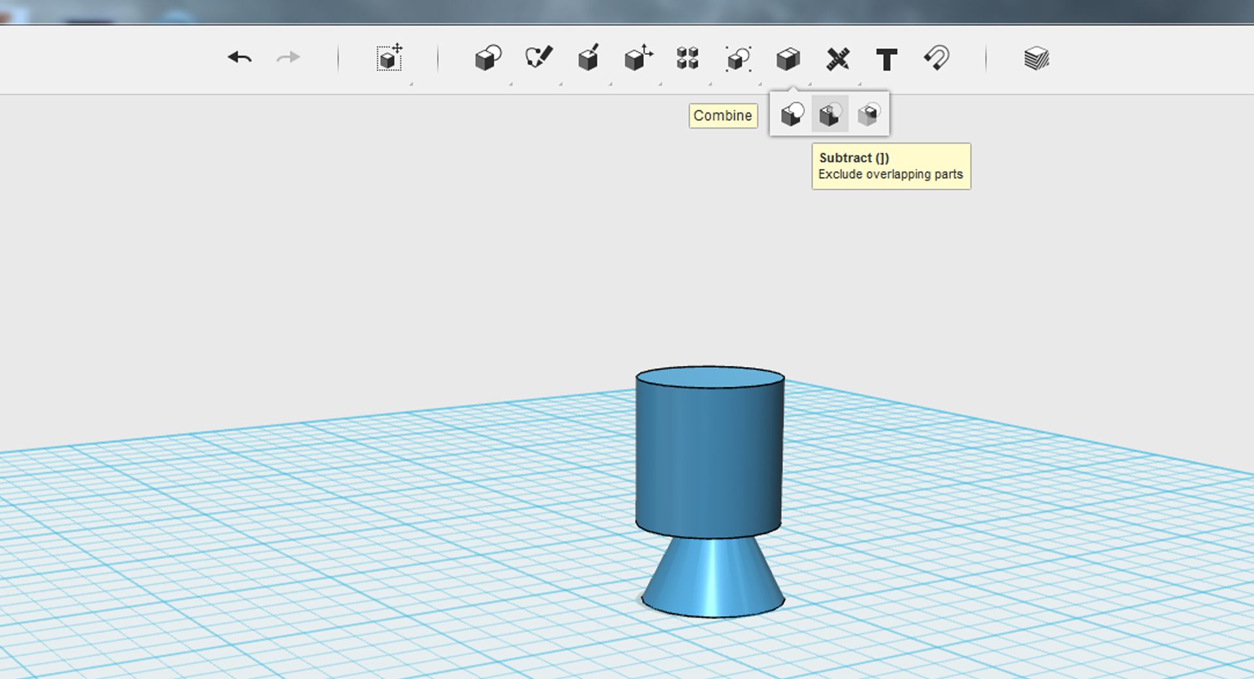The image size is (1254, 679).
Task: Open the Modify tool
Action: click(638, 58)
